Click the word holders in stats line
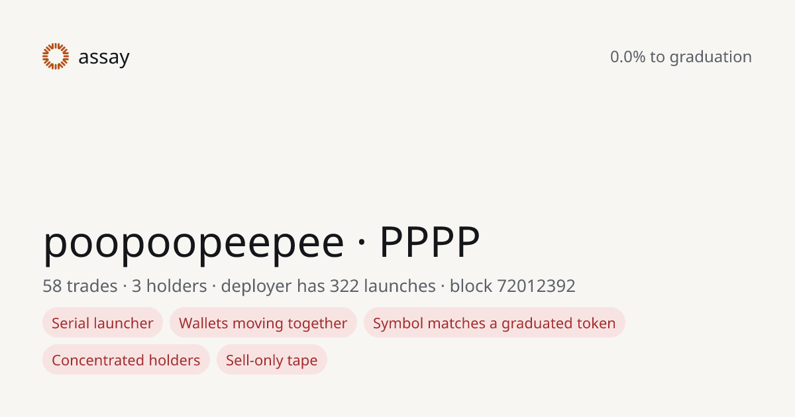795x417 pixels. click(176, 286)
